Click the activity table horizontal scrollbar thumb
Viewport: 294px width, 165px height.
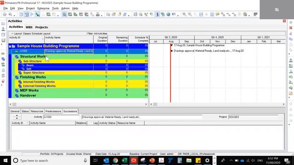pyautogui.click(x=14, y=104)
